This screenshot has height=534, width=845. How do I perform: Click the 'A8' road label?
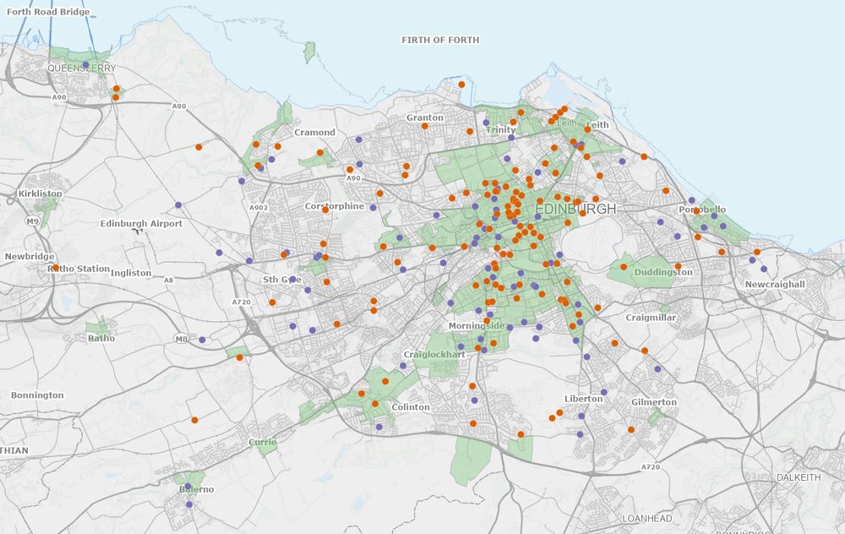point(169,281)
